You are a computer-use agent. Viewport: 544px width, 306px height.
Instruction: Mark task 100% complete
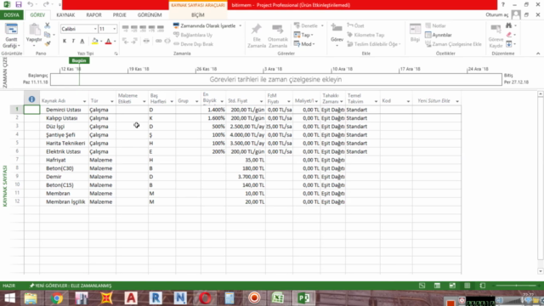coord(161,28)
